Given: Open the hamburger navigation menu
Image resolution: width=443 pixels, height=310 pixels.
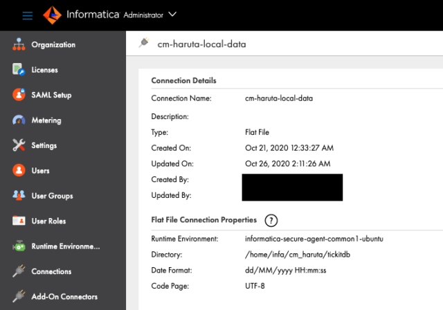Looking at the screenshot, I should [x=28, y=15].
